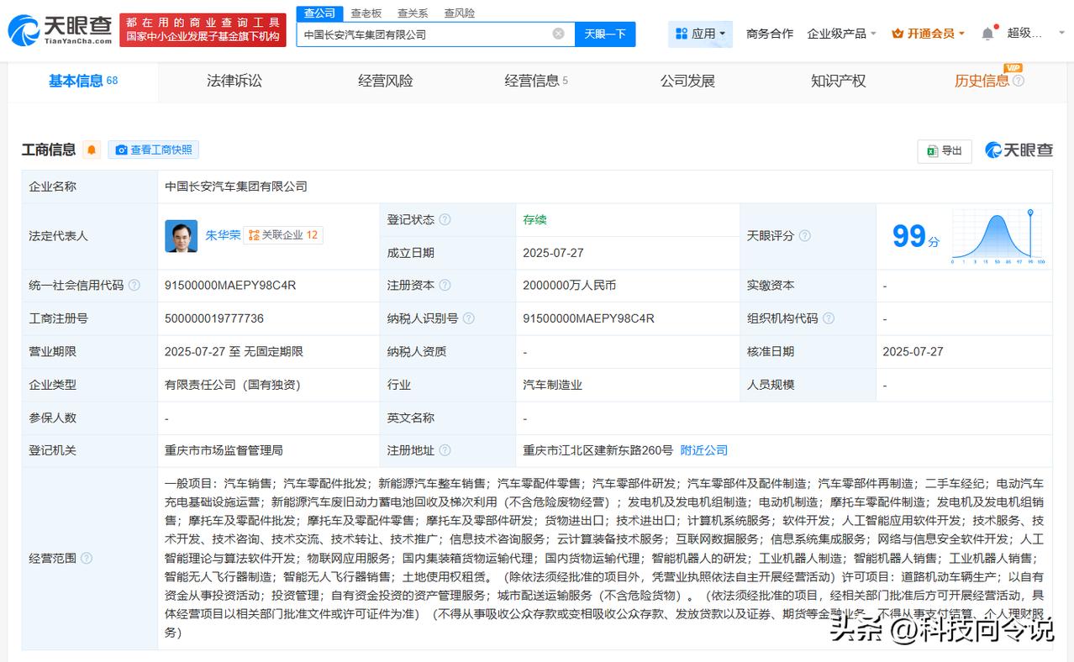Clear the search box with the X icon
This screenshot has height=662, width=1074.
[x=558, y=34]
